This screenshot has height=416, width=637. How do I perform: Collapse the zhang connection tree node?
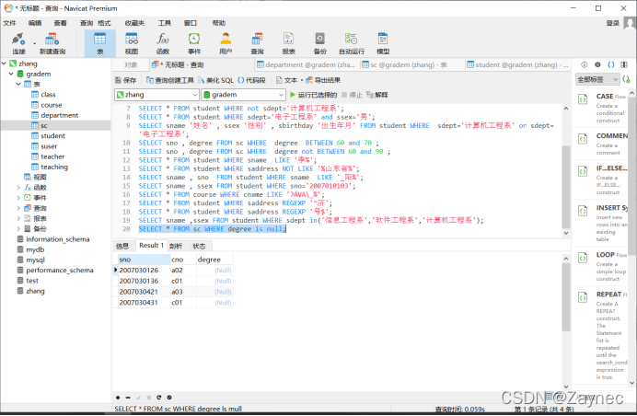tap(5, 64)
